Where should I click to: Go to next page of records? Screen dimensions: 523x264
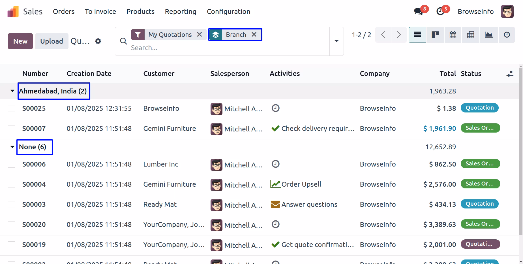point(399,35)
